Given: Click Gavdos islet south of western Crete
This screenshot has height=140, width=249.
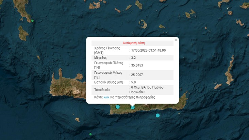Looking at the screenshot, I should [x=78, y=119].
